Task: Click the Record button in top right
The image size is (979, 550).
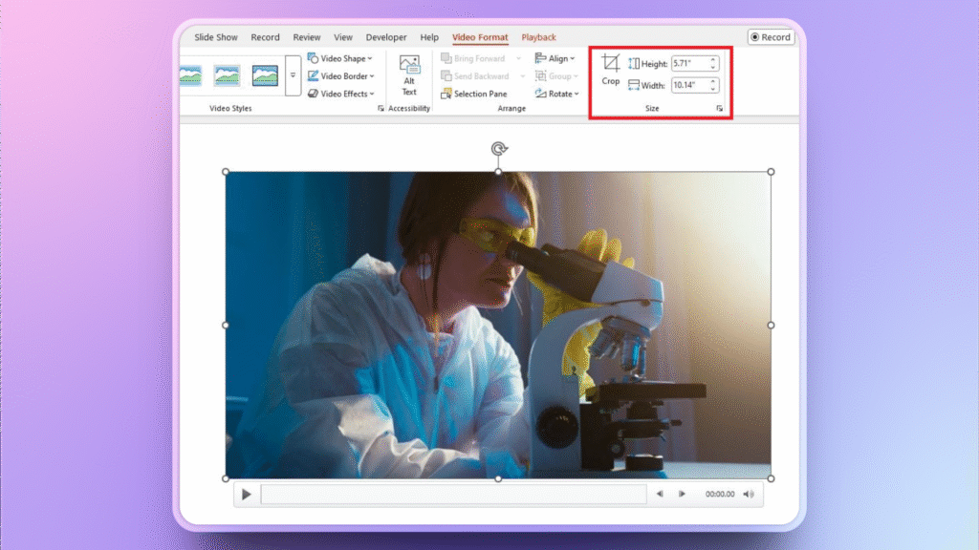Action: (x=771, y=37)
